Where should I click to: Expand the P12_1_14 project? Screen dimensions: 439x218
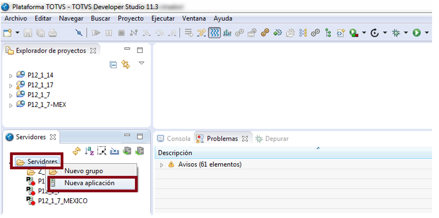[11, 75]
